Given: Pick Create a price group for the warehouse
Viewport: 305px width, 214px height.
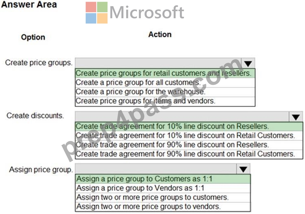Looking at the screenshot, I should pyautogui.click(x=165, y=92).
